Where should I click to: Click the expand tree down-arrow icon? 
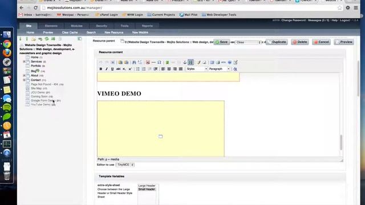[x=21, y=39]
